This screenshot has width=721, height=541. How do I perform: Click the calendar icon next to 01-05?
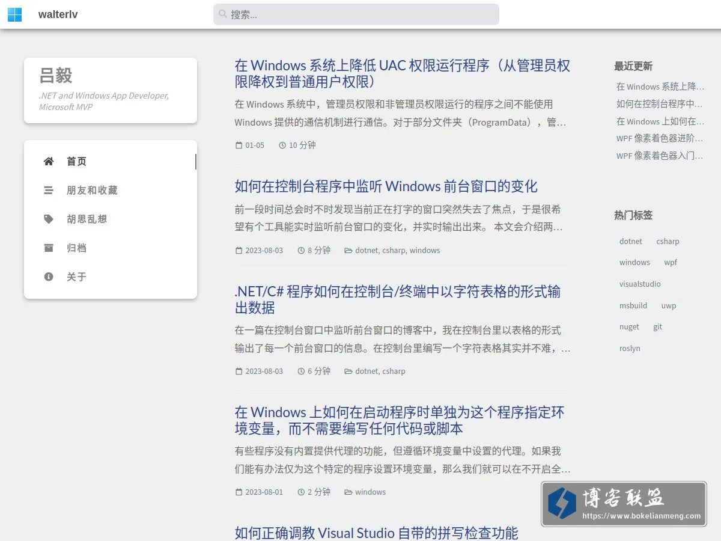239,145
